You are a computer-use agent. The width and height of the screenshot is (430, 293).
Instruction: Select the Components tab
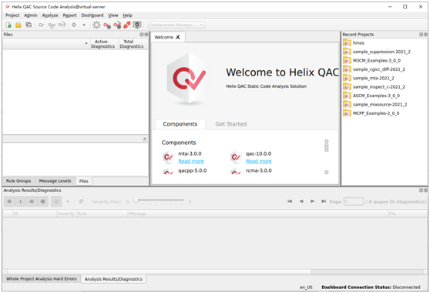180,124
